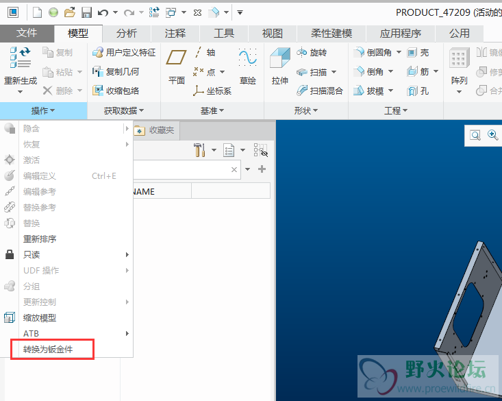Viewport: 502px width, 401px height.
Task: Select the 旋转 revolve tool
Action: [312, 52]
